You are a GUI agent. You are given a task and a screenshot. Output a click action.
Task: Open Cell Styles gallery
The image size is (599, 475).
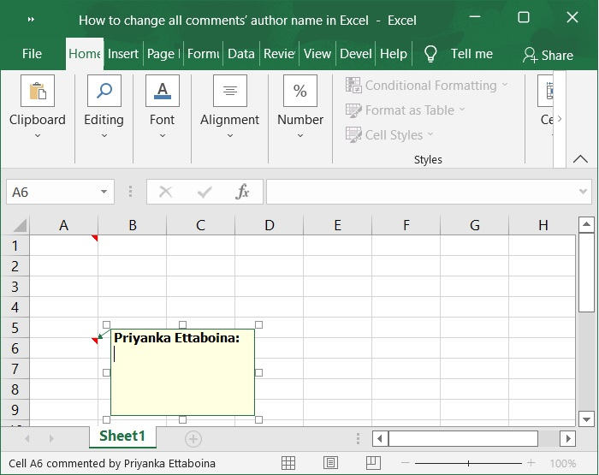[389, 135]
